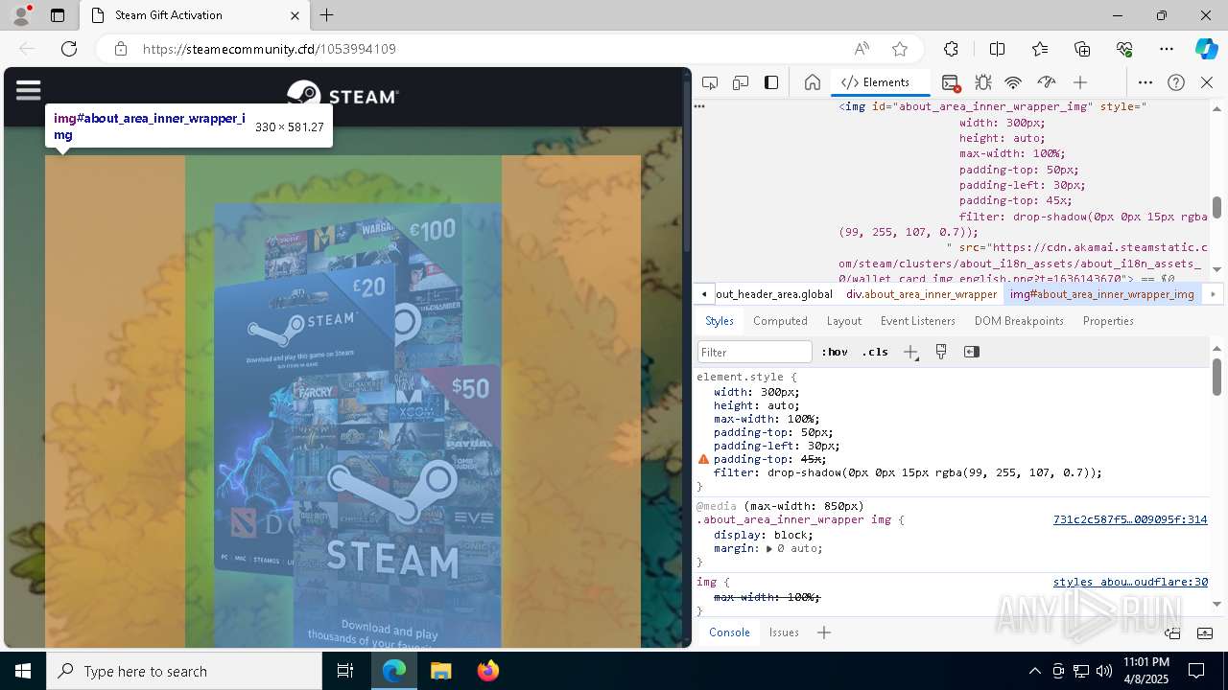Toggle Split screen view
The width and height of the screenshot is (1228, 690).
(x=997, y=49)
